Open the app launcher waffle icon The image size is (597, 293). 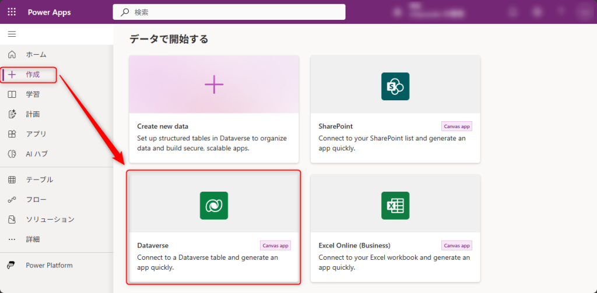pyautogui.click(x=12, y=12)
